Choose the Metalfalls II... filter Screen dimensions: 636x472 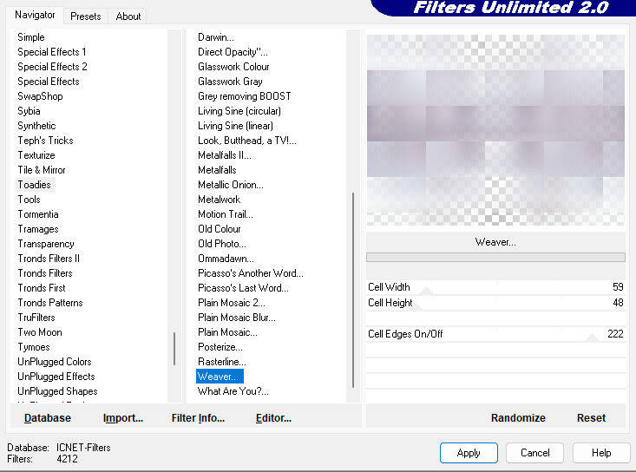click(x=225, y=155)
